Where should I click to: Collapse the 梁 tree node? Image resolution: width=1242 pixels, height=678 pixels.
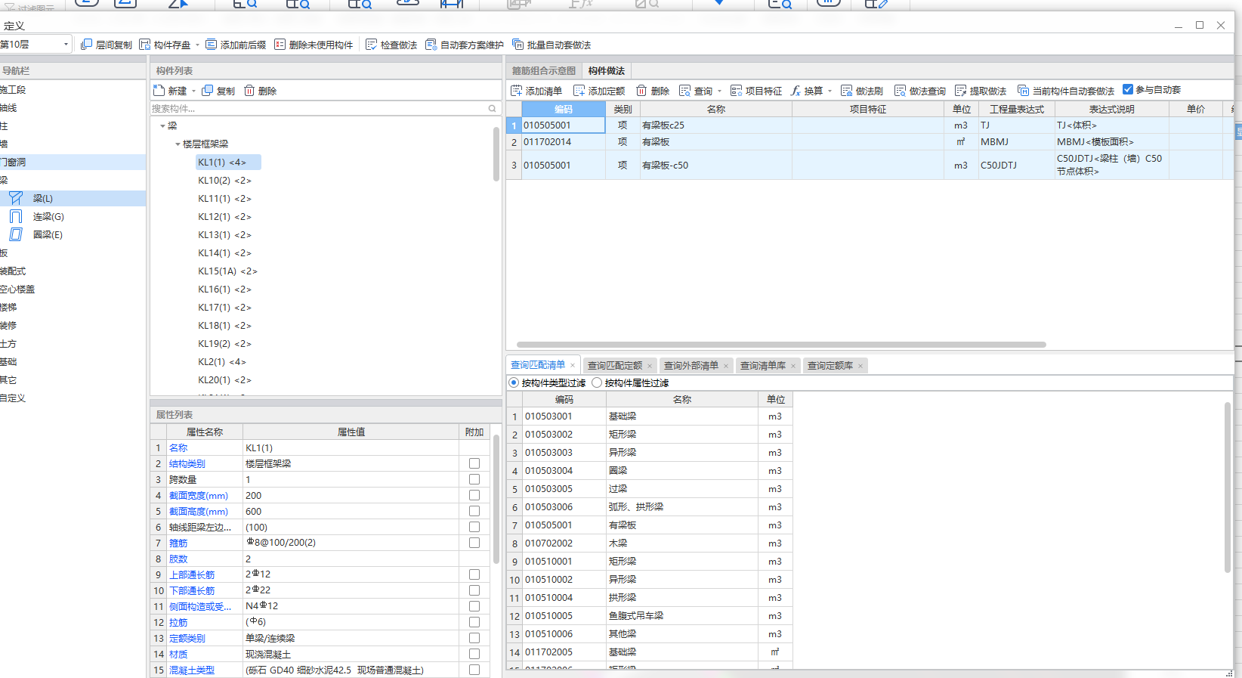pyautogui.click(x=162, y=126)
